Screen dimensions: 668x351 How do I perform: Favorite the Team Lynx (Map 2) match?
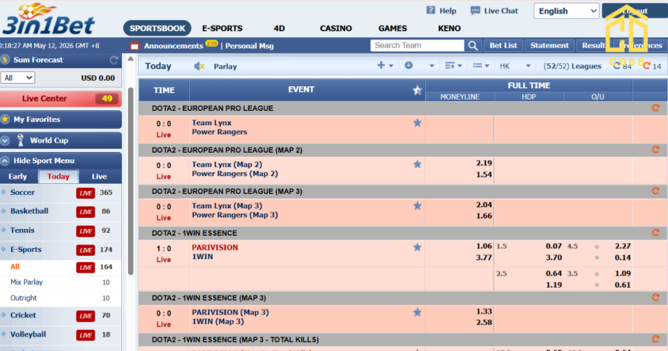click(x=417, y=164)
